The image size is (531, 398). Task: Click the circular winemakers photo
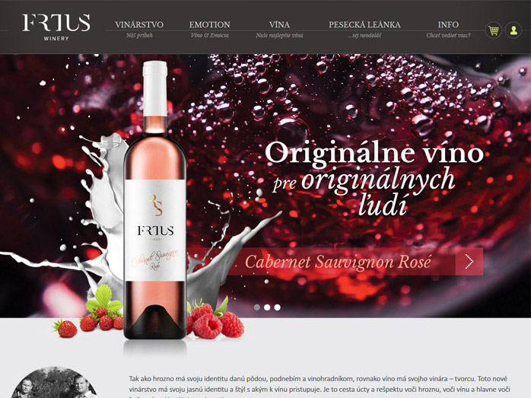pos(54,383)
